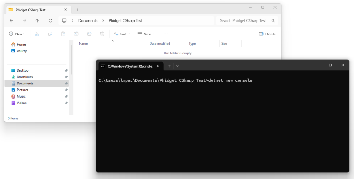Viewport: 354px width, 179px height.
Task: Click the This PC monitor icon in address bar
Action: click(64, 20)
